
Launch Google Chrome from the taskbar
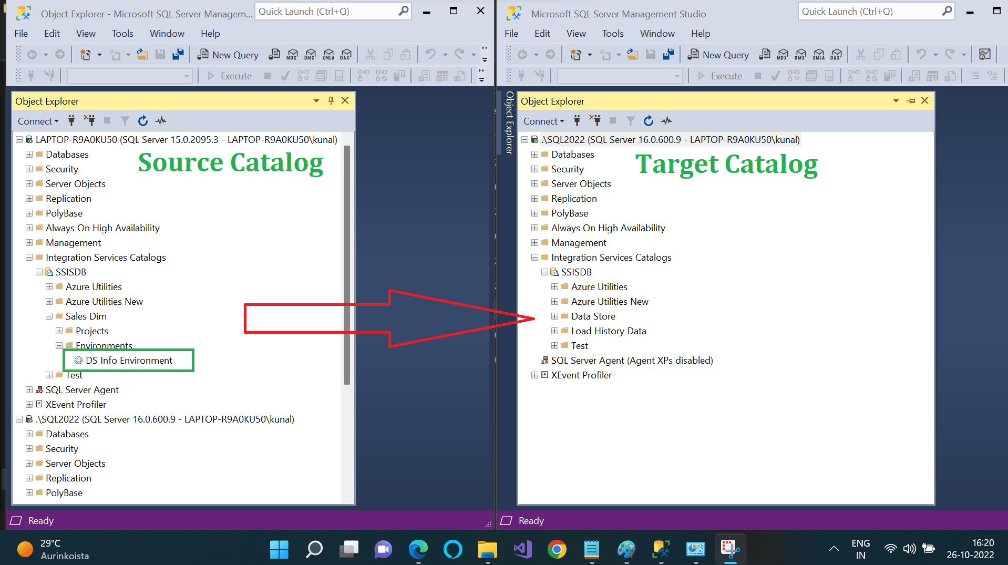[x=557, y=549]
